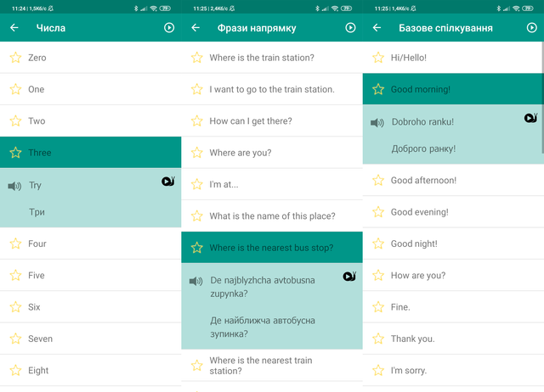
Task: Select the 'Good evening!' phrase
Action: (453, 212)
